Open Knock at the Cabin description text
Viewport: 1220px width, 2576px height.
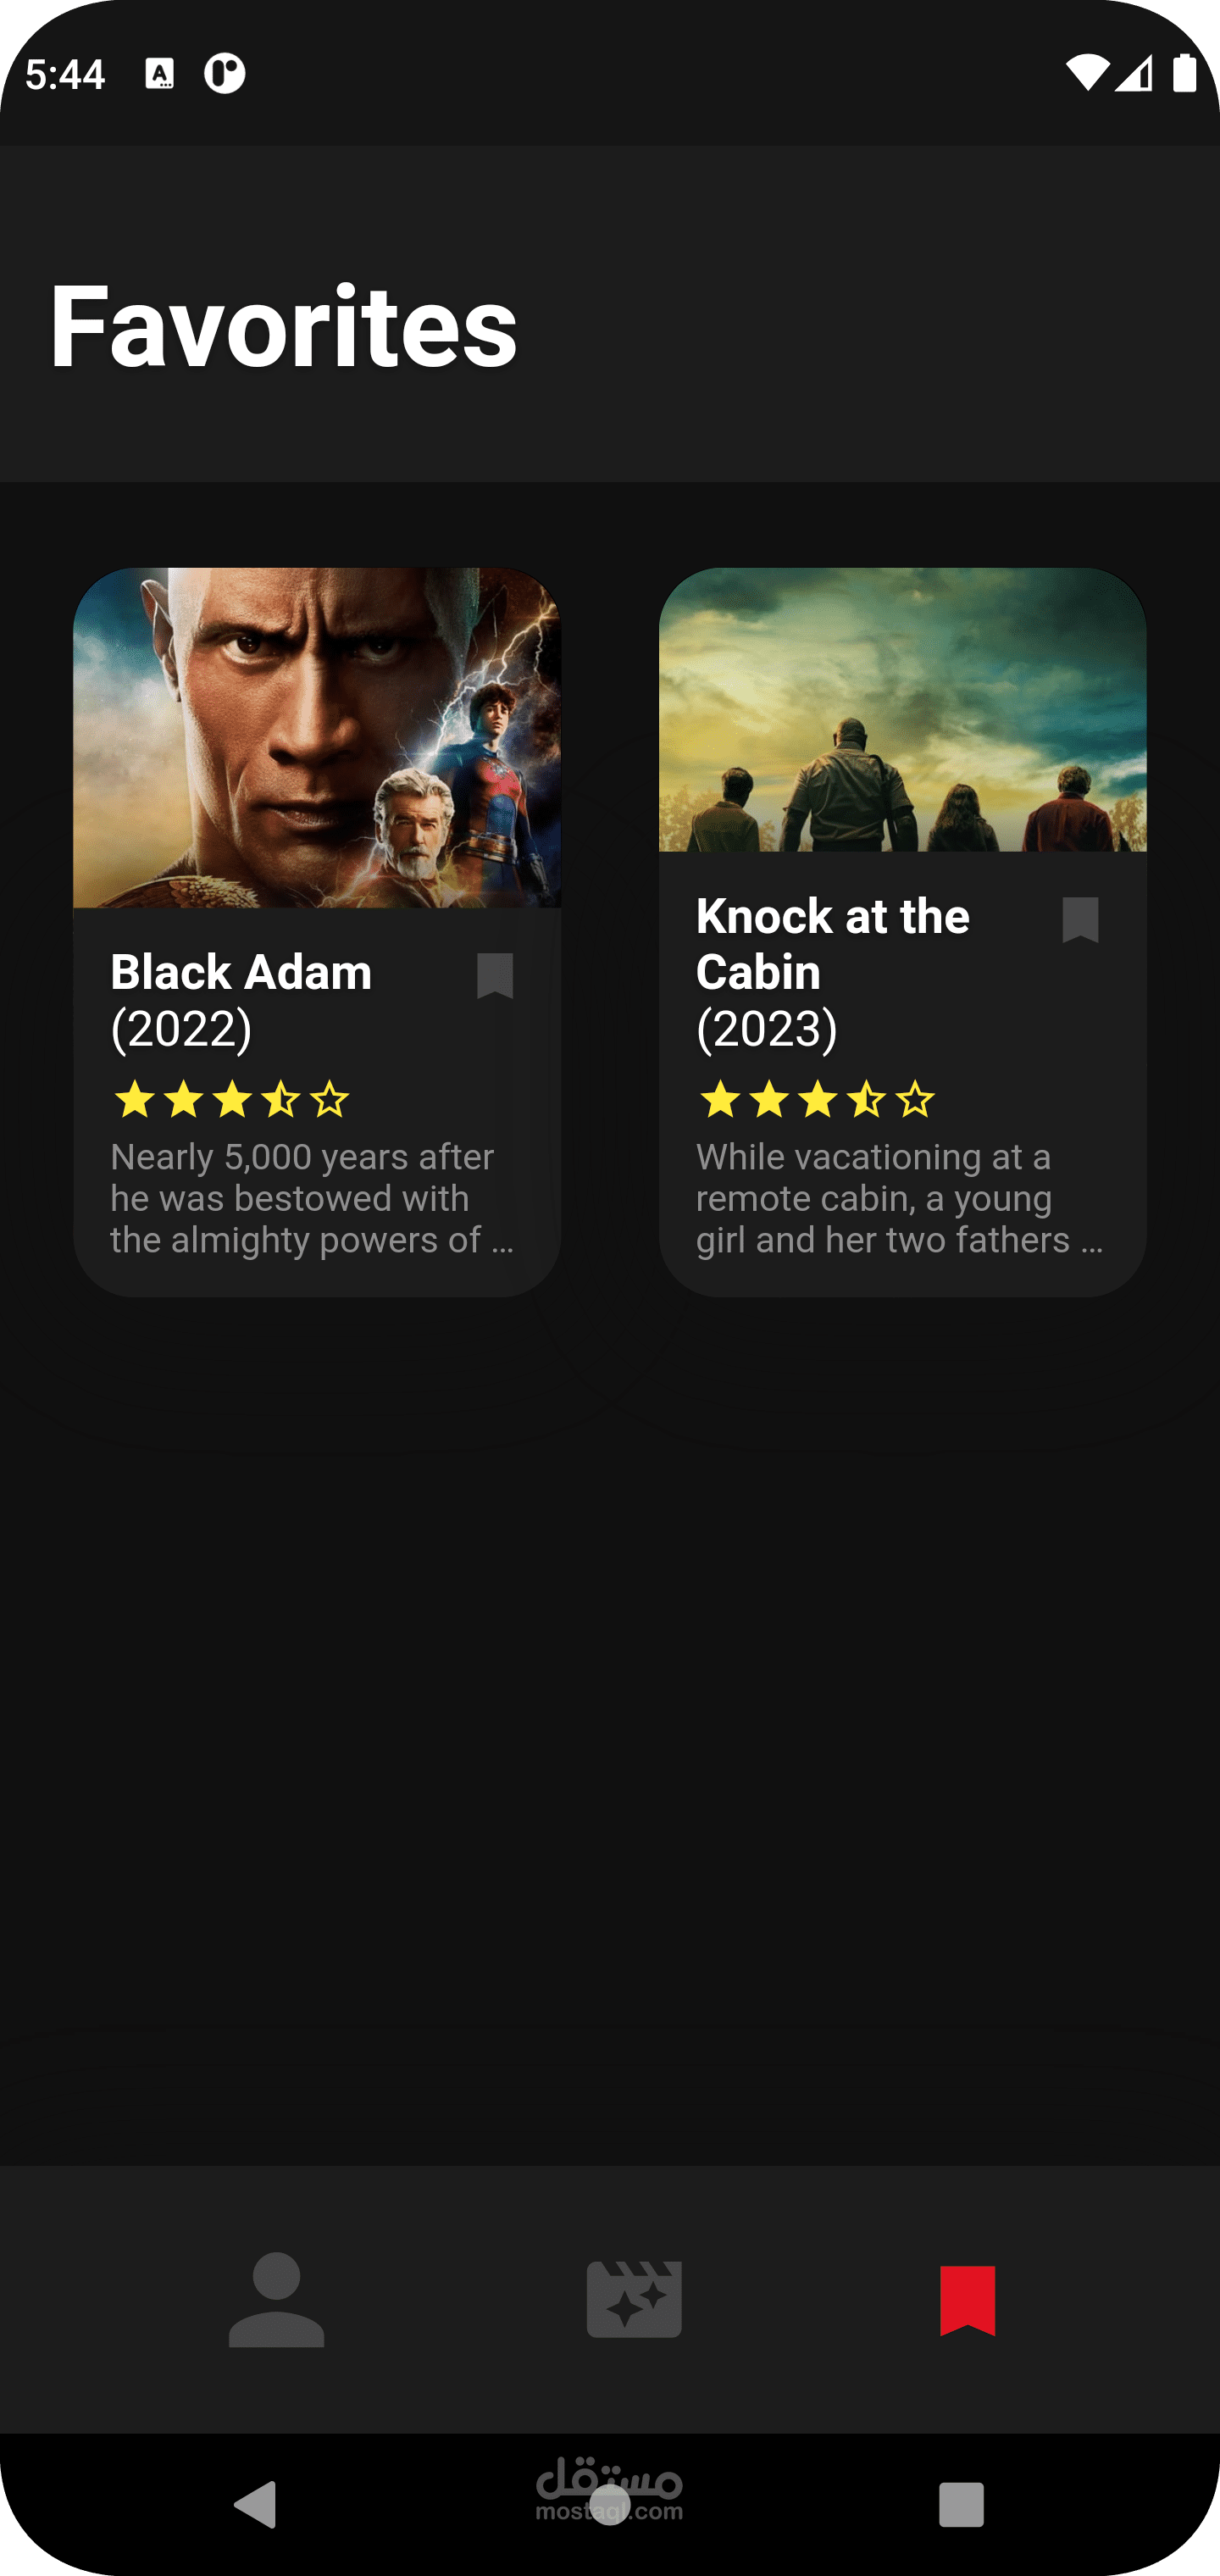point(900,1198)
